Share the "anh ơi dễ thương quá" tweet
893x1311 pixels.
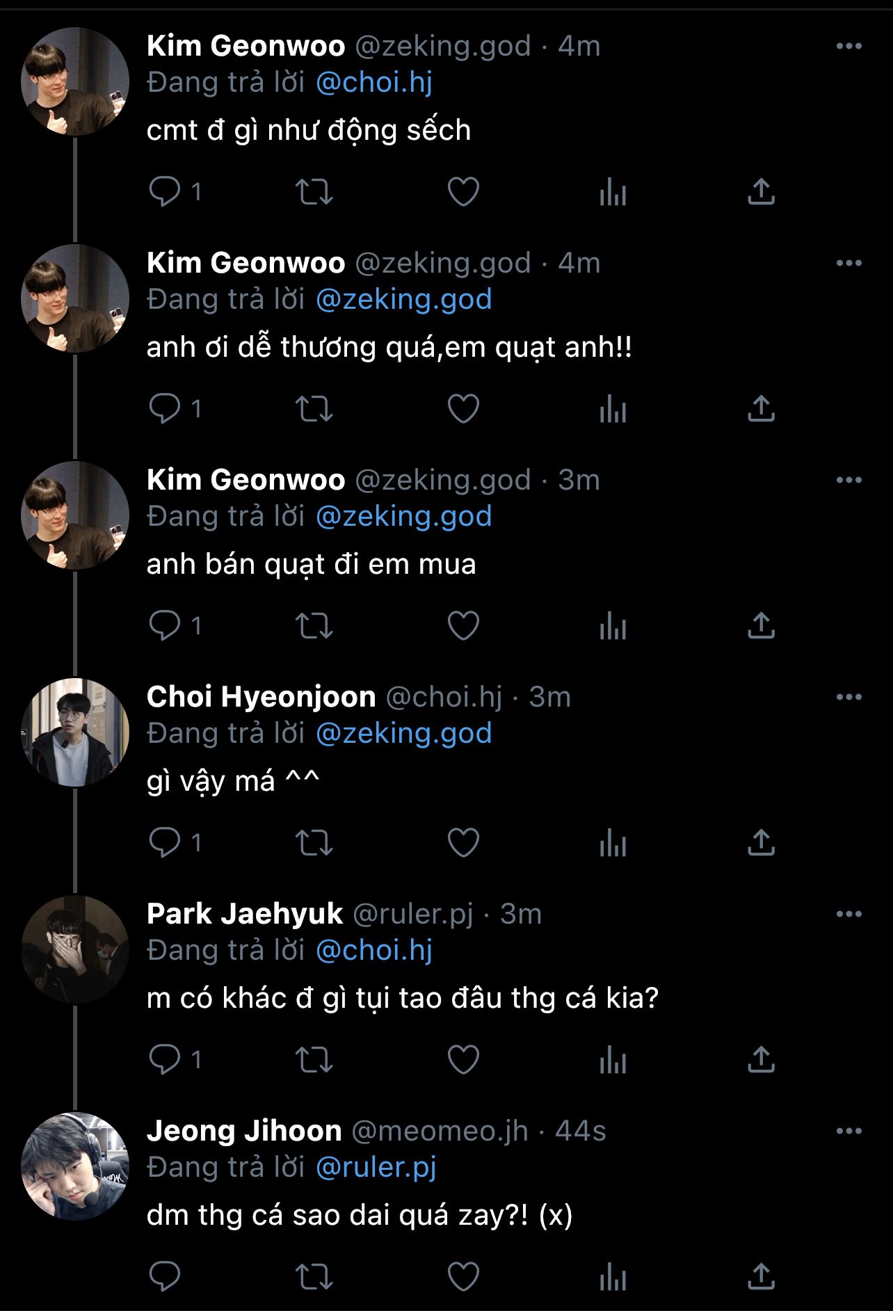[761, 408]
